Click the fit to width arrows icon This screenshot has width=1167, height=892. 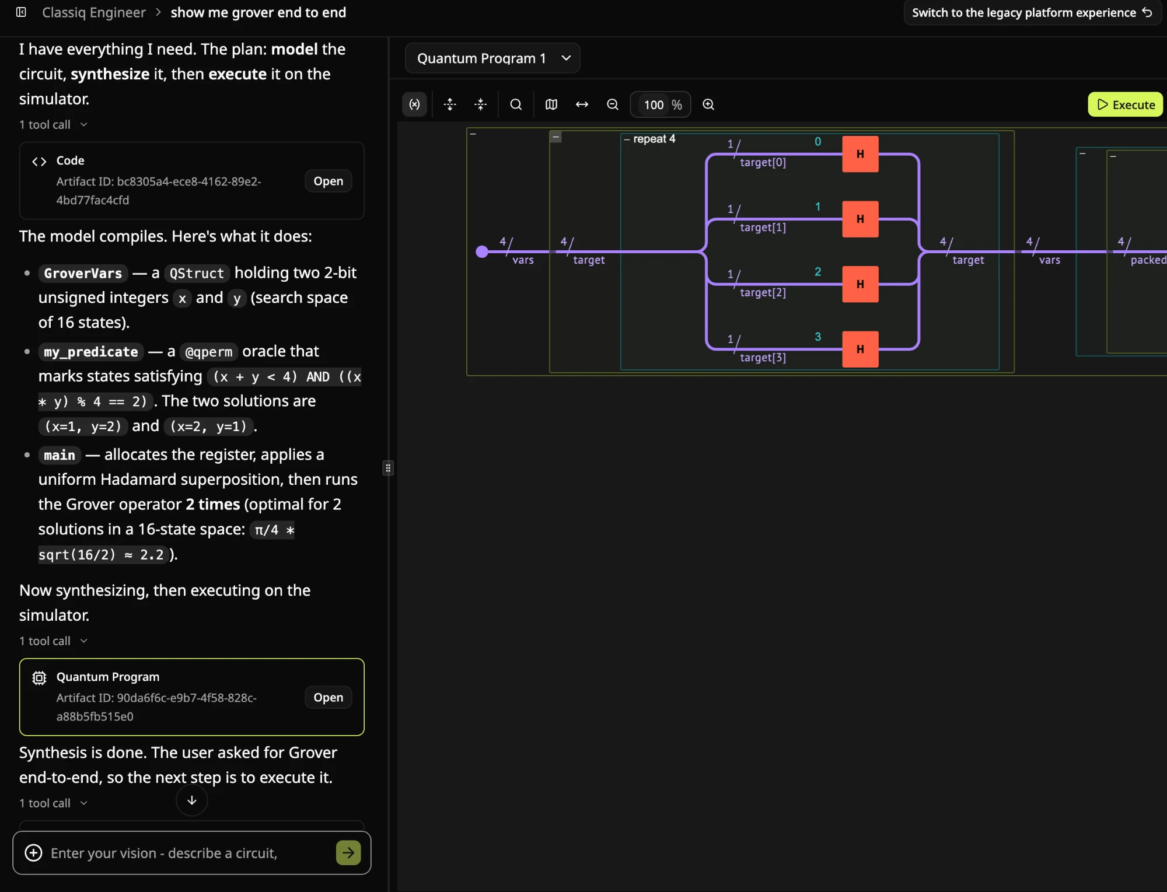[582, 104]
